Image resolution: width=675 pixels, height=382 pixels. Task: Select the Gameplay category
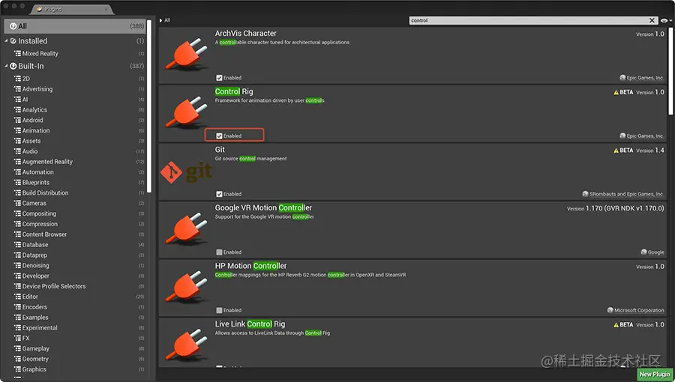click(36, 348)
